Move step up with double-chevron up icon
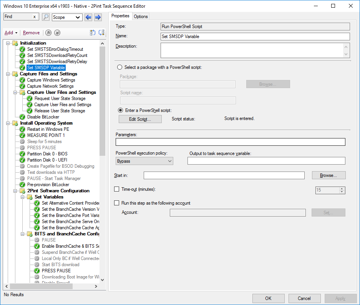360x305 pixels. tap(48, 33)
